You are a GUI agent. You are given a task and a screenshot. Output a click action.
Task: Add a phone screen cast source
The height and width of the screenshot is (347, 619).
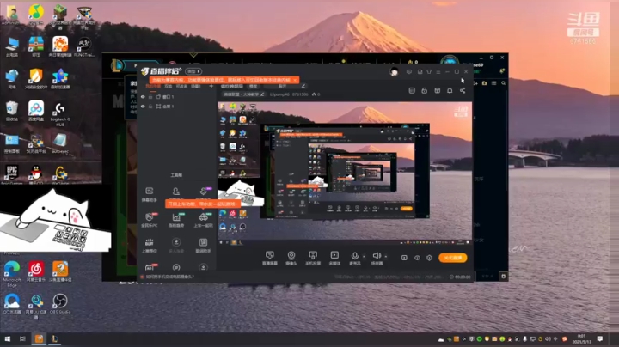(313, 258)
